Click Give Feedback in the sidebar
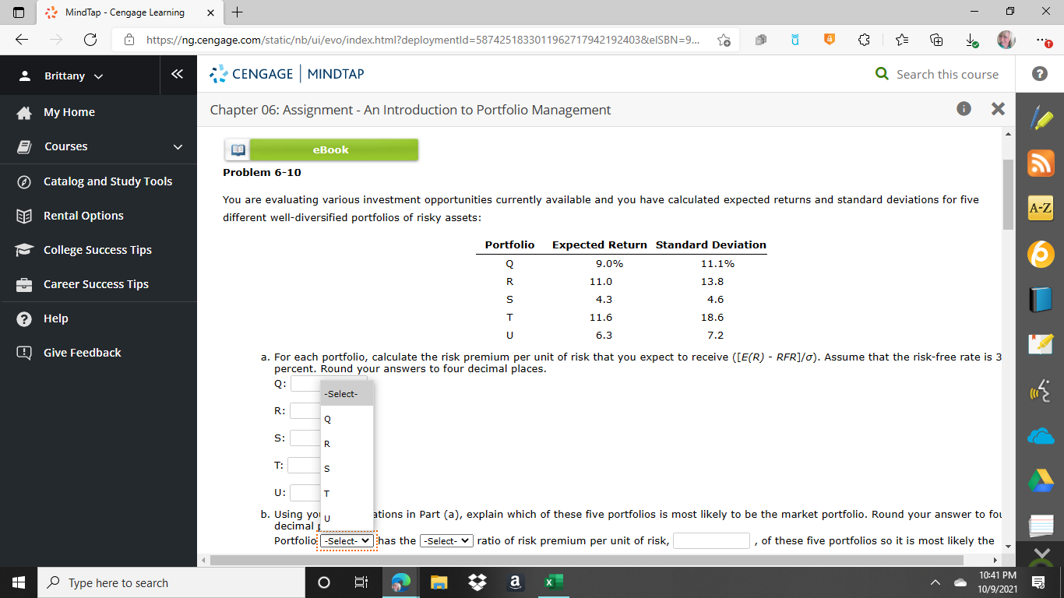The width and height of the screenshot is (1064, 598). click(x=83, y=352)
